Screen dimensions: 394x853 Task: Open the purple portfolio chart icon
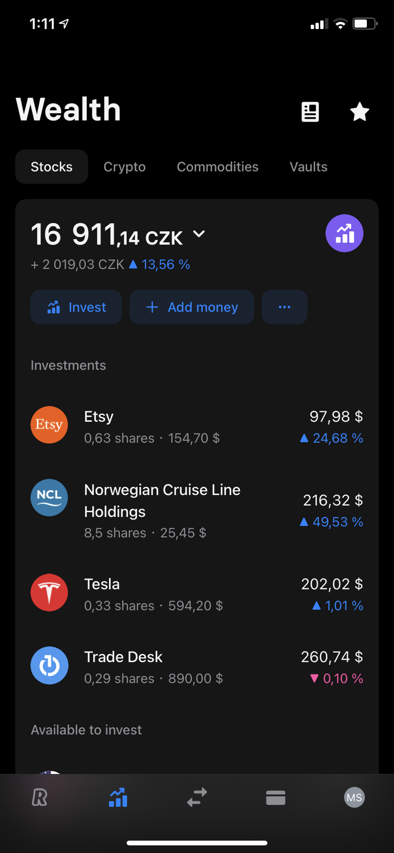pyautogui.click(x=344, y=233)
